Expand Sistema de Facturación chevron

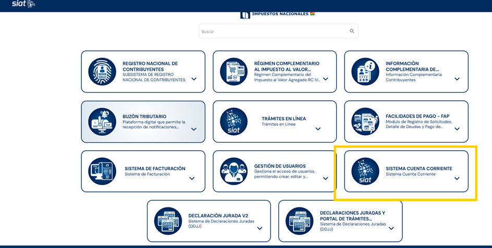(192, 178)
